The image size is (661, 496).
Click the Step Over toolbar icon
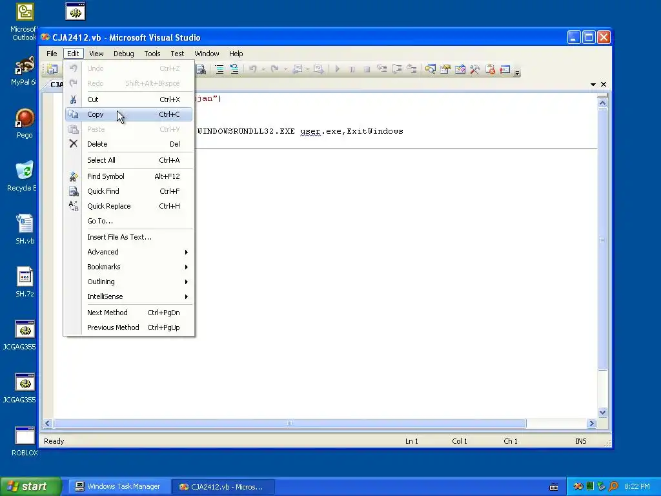397,69
